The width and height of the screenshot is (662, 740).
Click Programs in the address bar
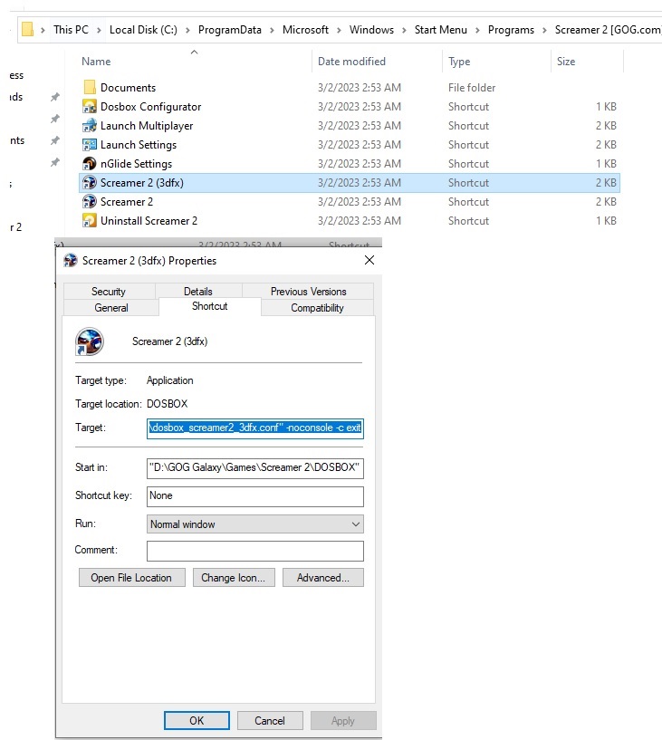511,30
